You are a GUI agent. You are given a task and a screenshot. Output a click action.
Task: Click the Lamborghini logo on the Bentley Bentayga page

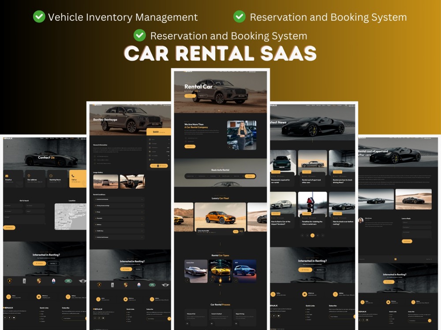coord(99,285)
